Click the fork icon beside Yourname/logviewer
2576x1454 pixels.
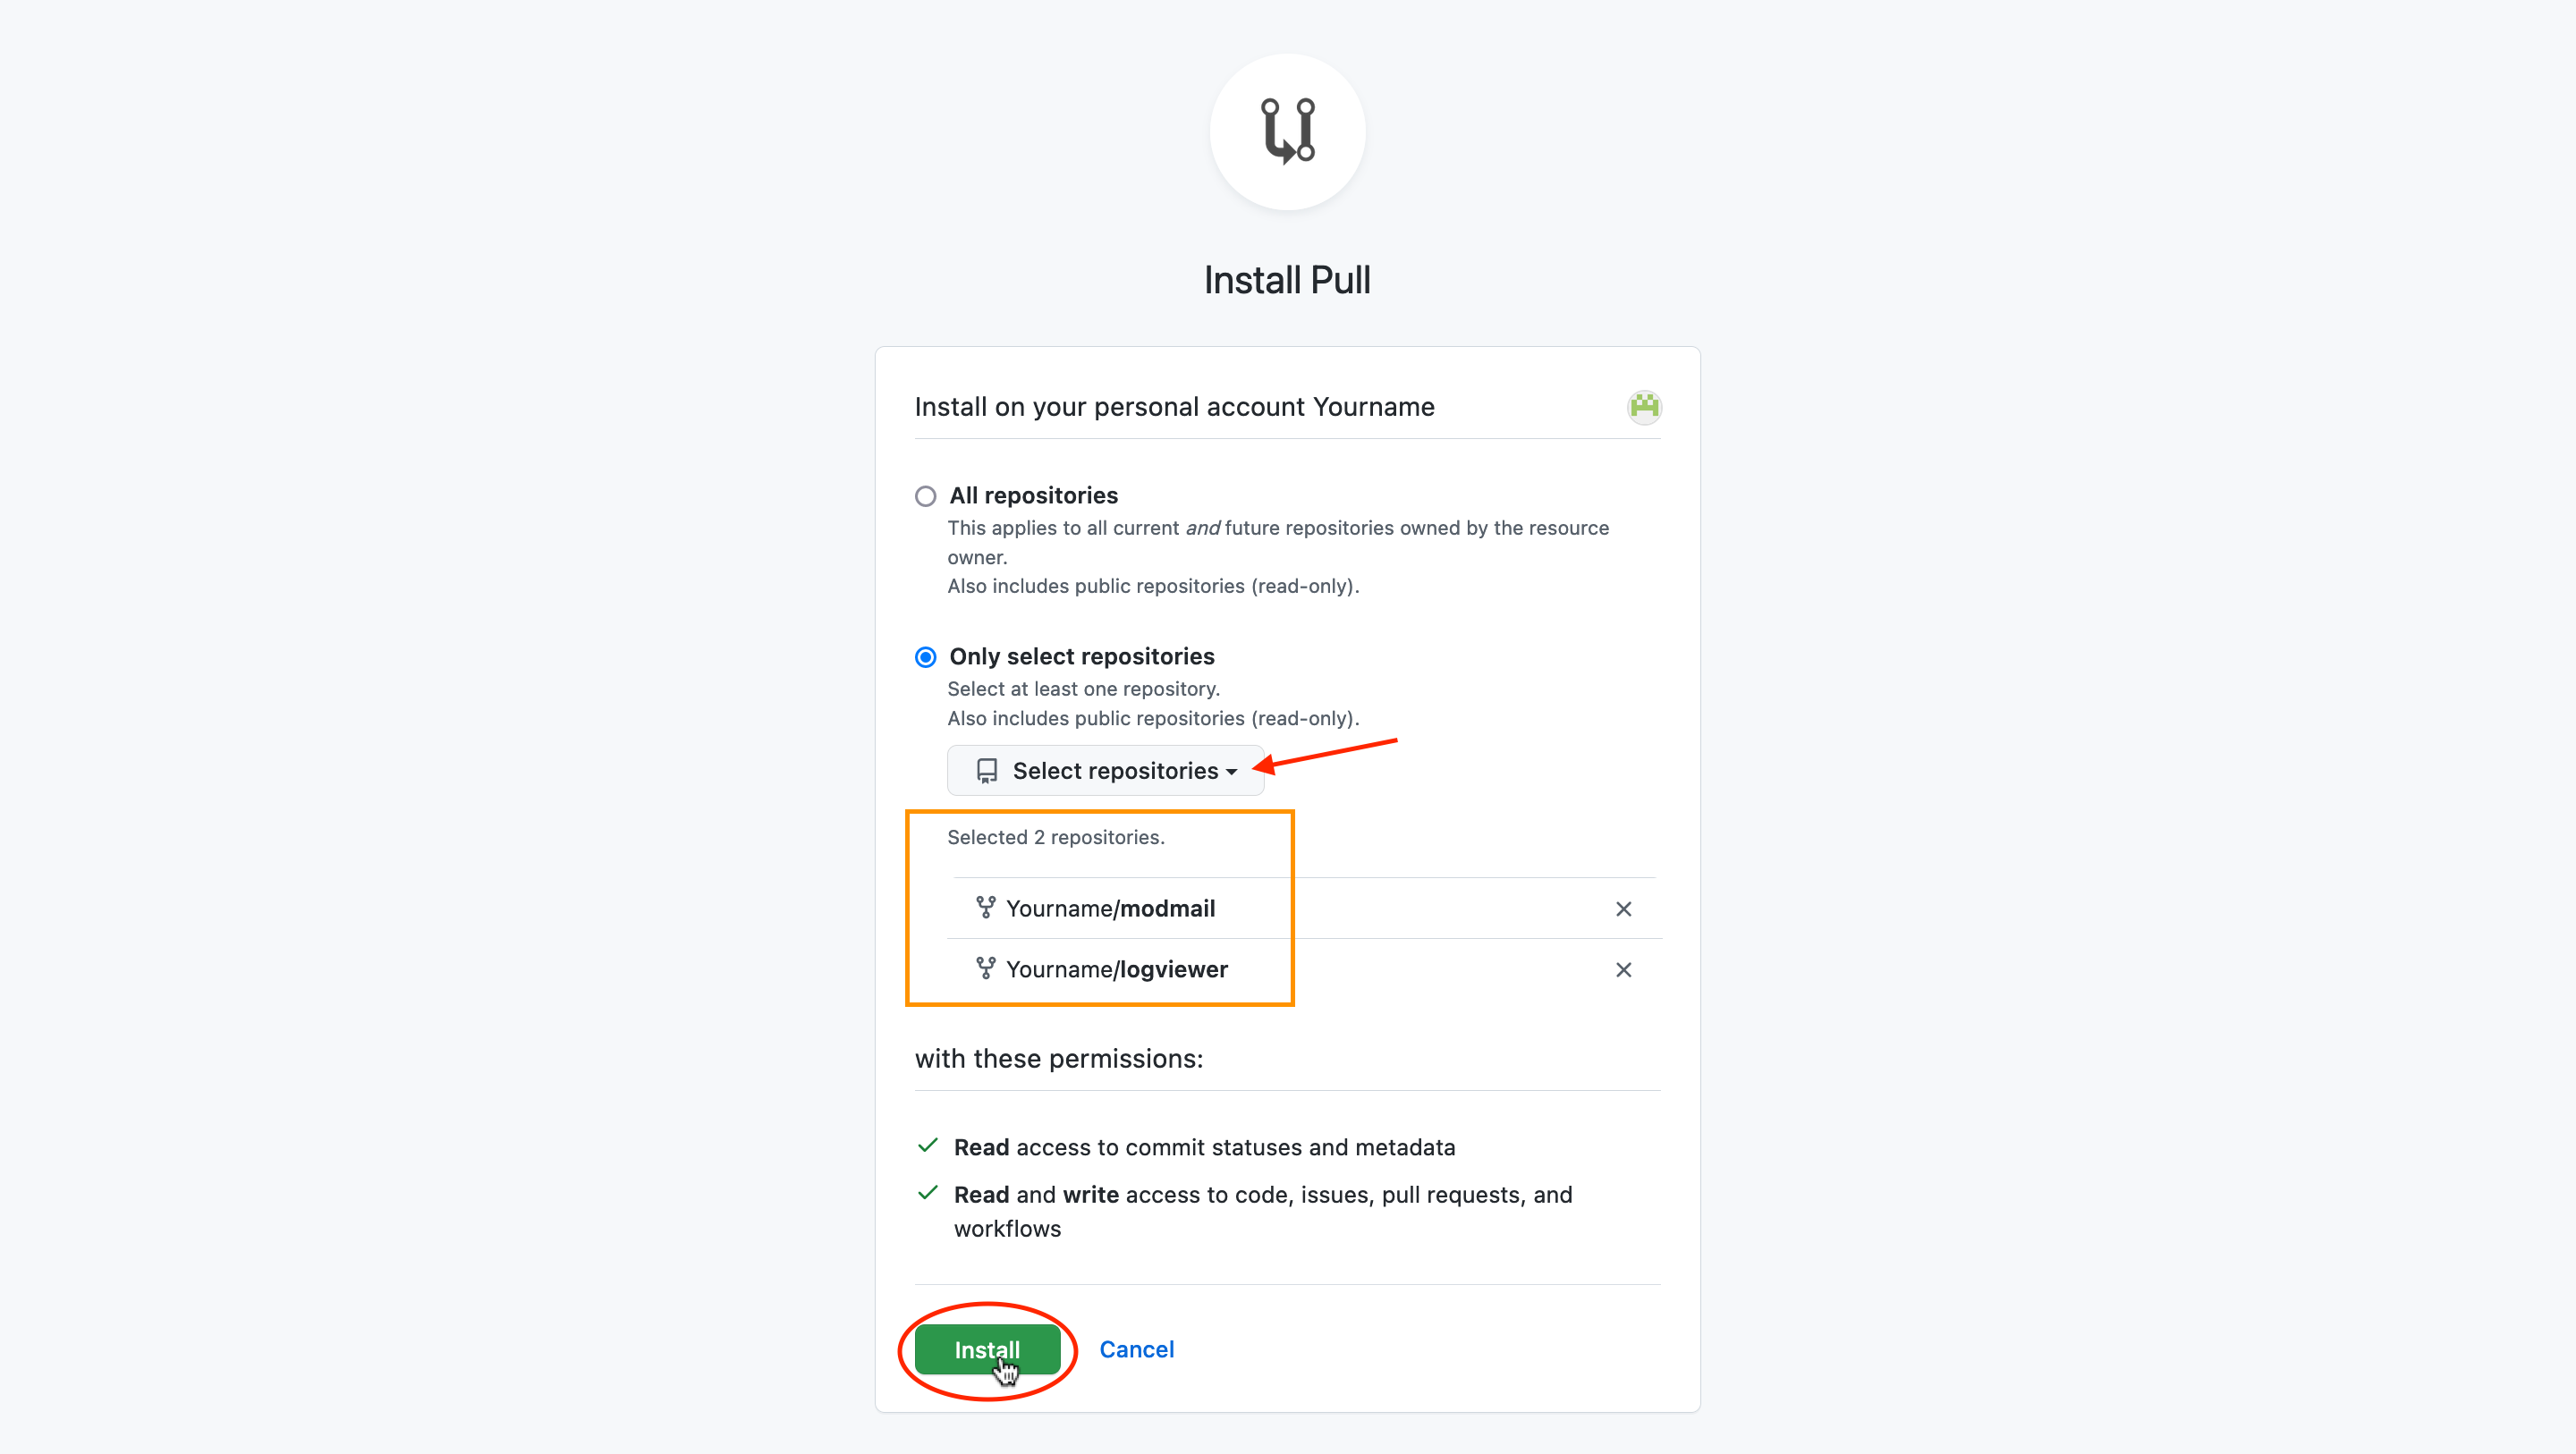click(986, 968)
